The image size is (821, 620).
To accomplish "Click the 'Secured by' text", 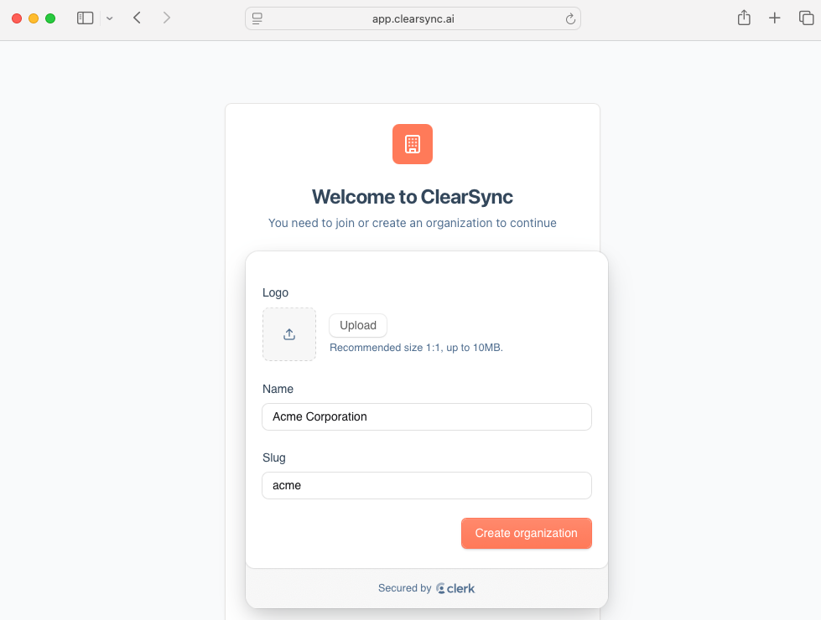I will pyautogui.click(x=405, y=588).
